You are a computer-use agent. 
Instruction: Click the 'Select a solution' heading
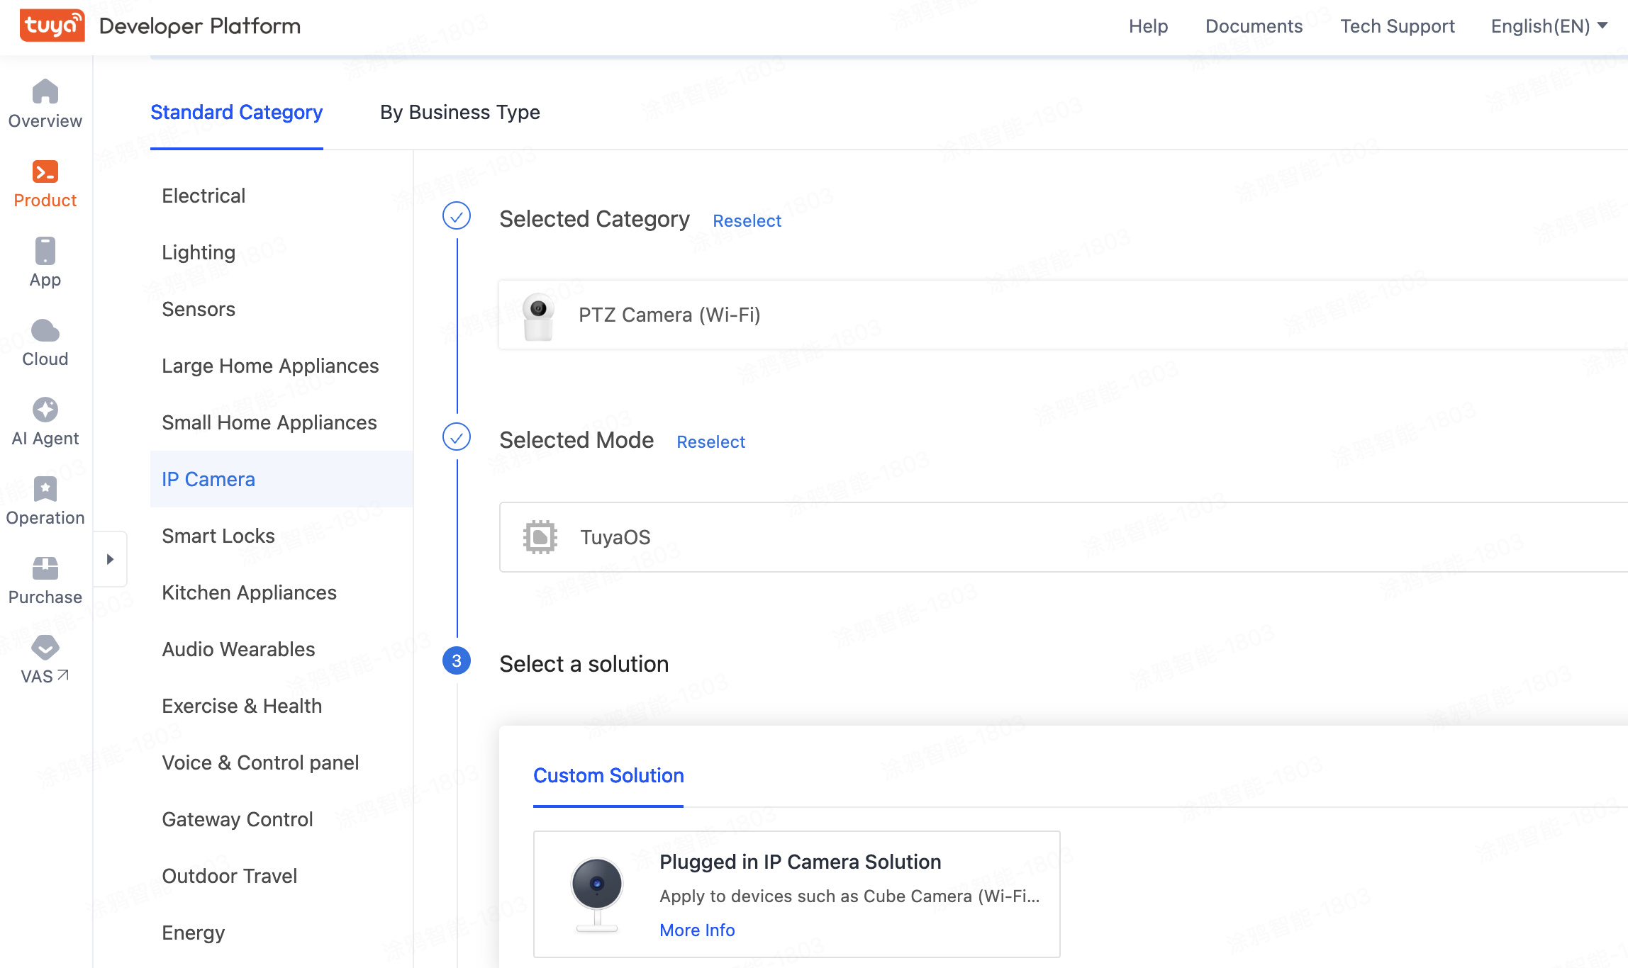point(584,664)
